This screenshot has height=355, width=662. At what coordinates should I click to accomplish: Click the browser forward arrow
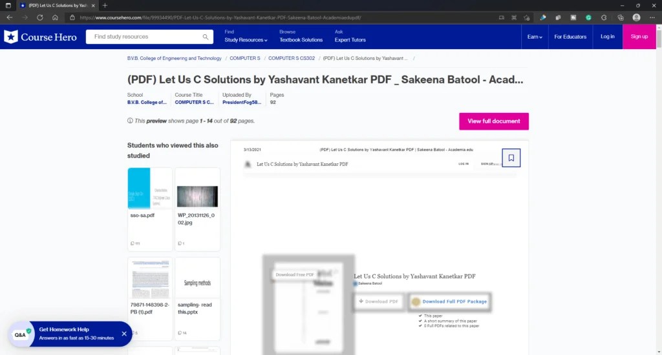25,17
